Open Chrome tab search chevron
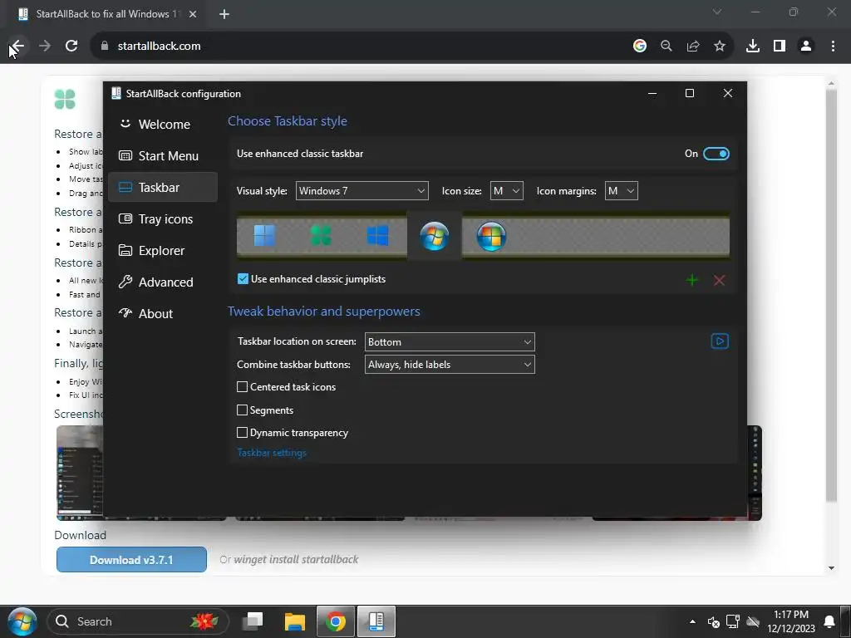The height and width of the screenshot is (638, 851). (717, 12)
